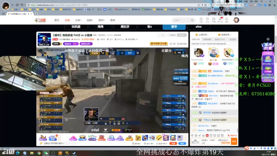
Task: Collapse the right sidebar minus button
Action: coord(268,39)
